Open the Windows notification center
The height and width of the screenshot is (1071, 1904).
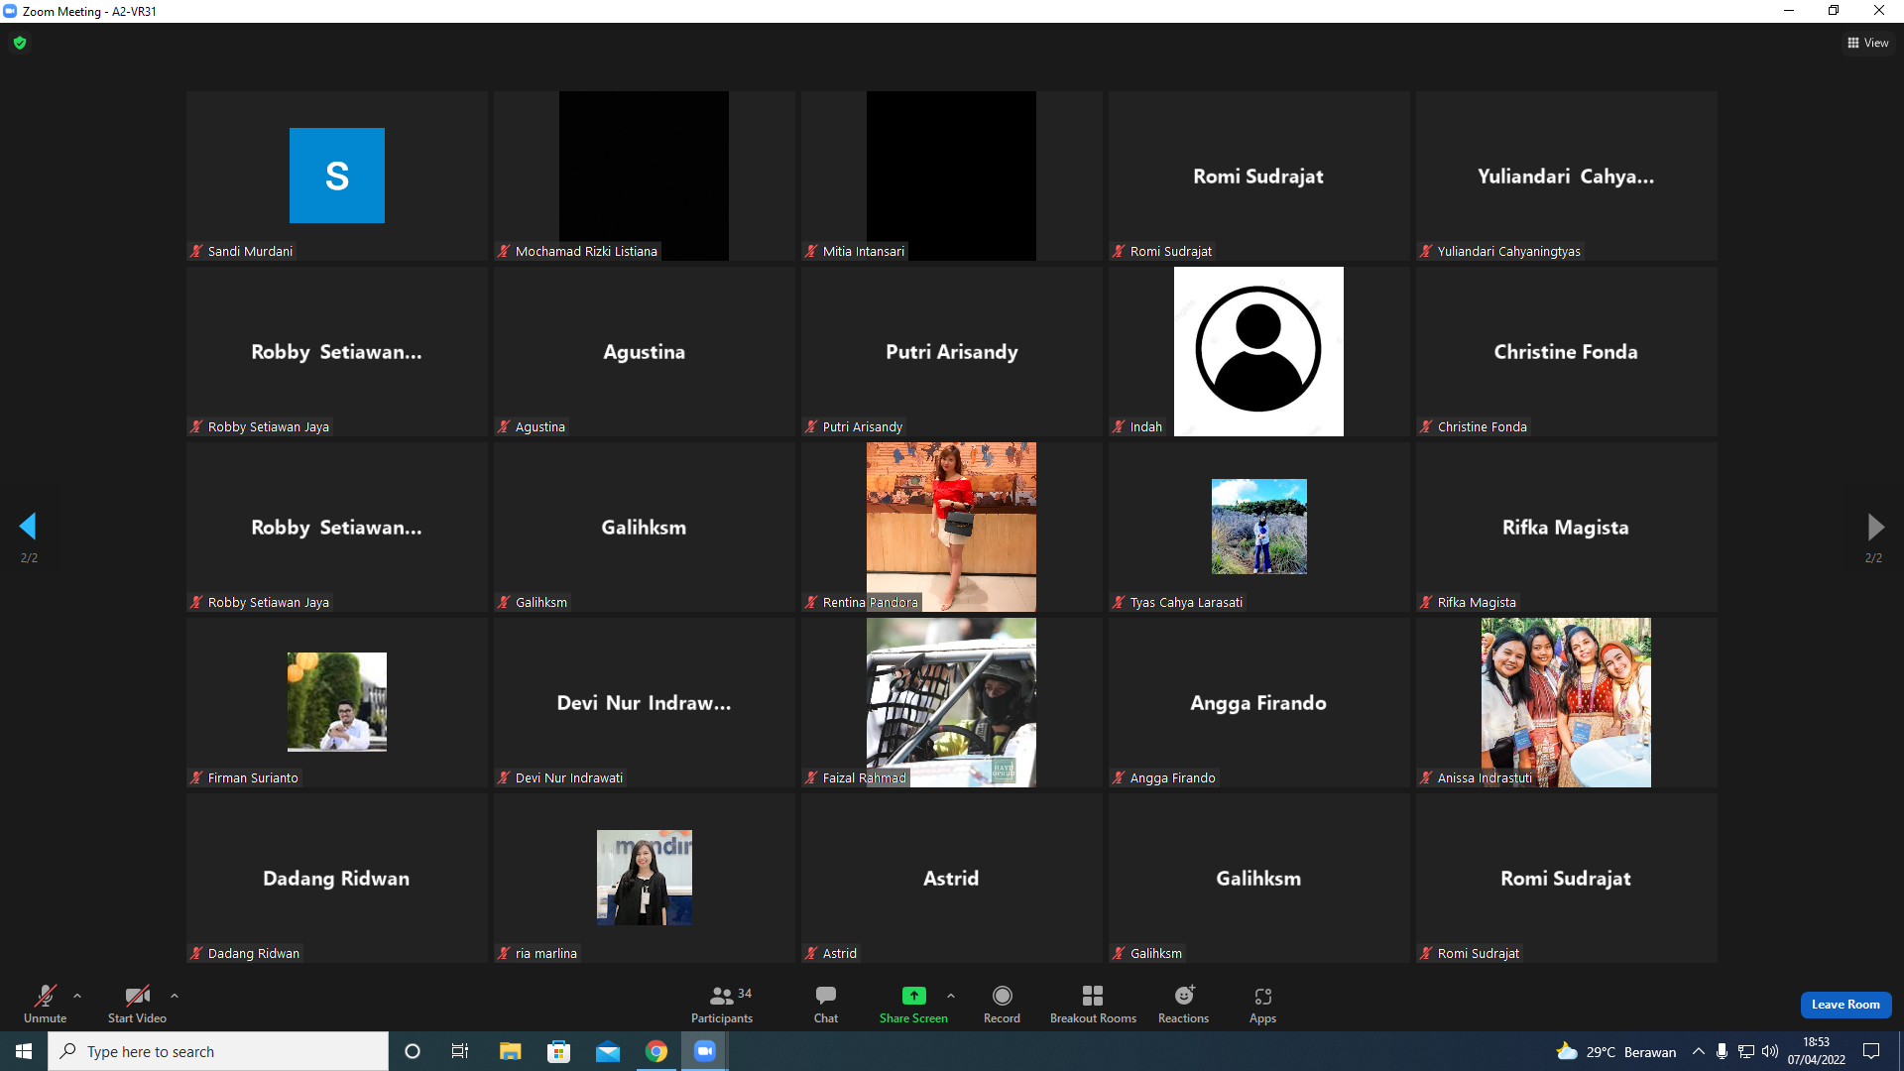(1871, 1051)
